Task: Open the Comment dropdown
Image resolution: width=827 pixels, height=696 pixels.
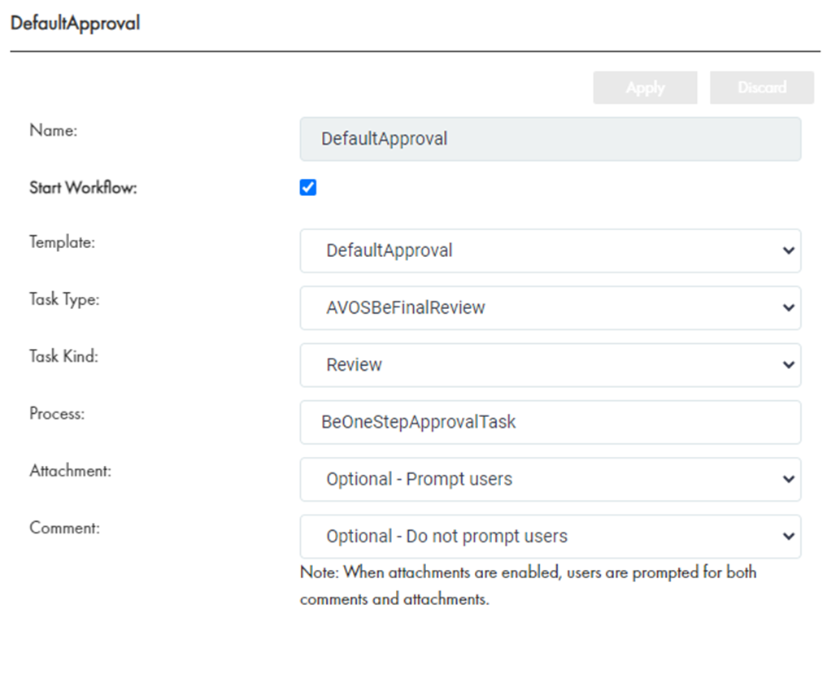Action: [x=550, y=537]
